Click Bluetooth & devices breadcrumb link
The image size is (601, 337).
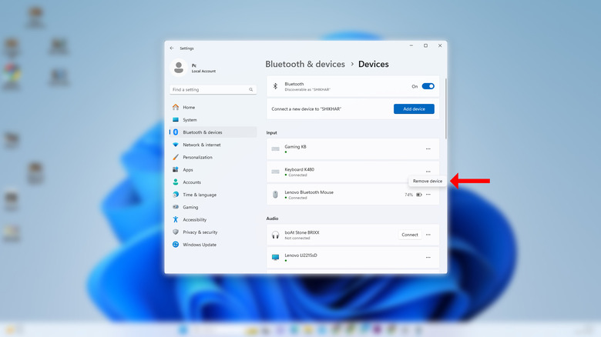305,64
